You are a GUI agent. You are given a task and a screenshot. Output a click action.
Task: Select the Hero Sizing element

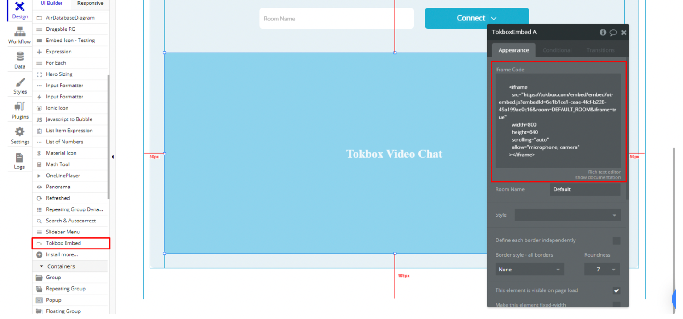point(71,74)
